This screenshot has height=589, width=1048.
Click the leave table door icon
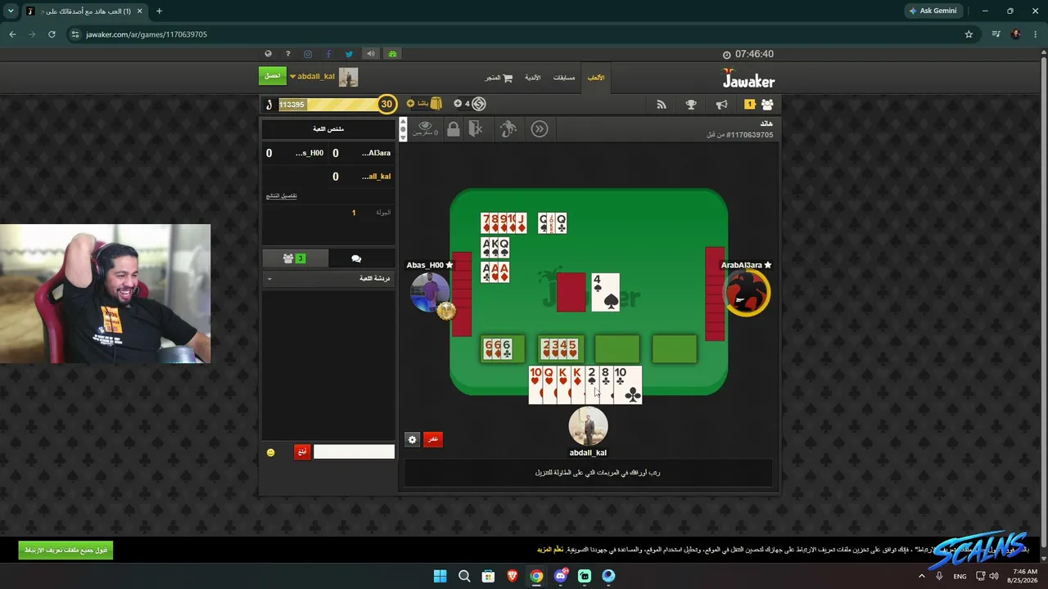click(476, 128)
